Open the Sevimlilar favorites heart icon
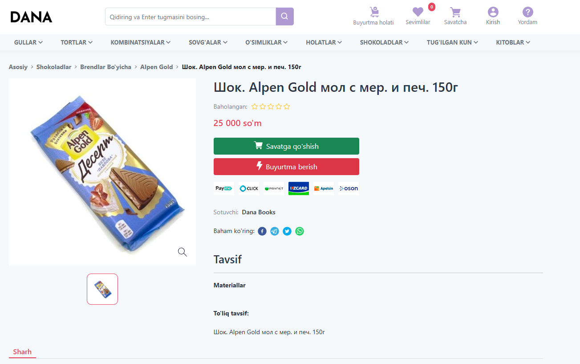Image resolution: width=580 pixels, height=364 pixels. tap(418, 12)
